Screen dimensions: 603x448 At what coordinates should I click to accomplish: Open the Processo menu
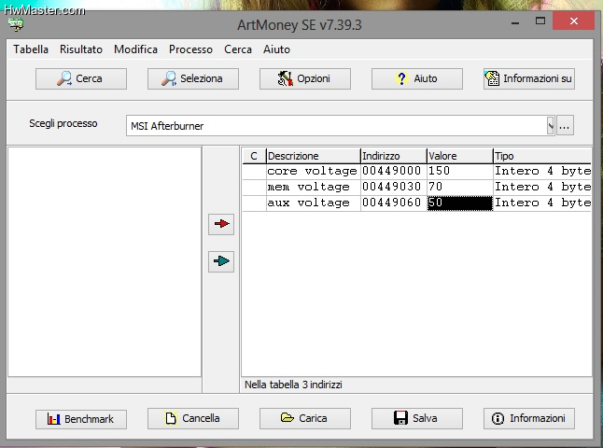[x=190, y=49]
